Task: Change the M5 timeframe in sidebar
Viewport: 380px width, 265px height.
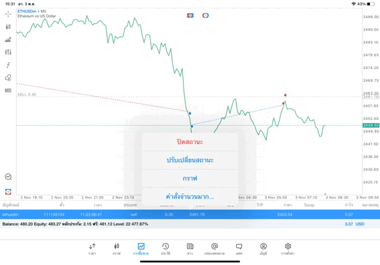Action: pos(8,91)
